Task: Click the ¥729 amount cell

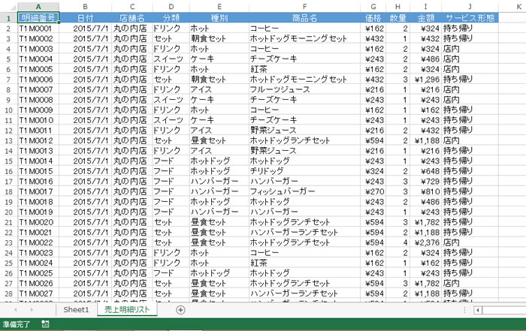Action: pos(426,182)
